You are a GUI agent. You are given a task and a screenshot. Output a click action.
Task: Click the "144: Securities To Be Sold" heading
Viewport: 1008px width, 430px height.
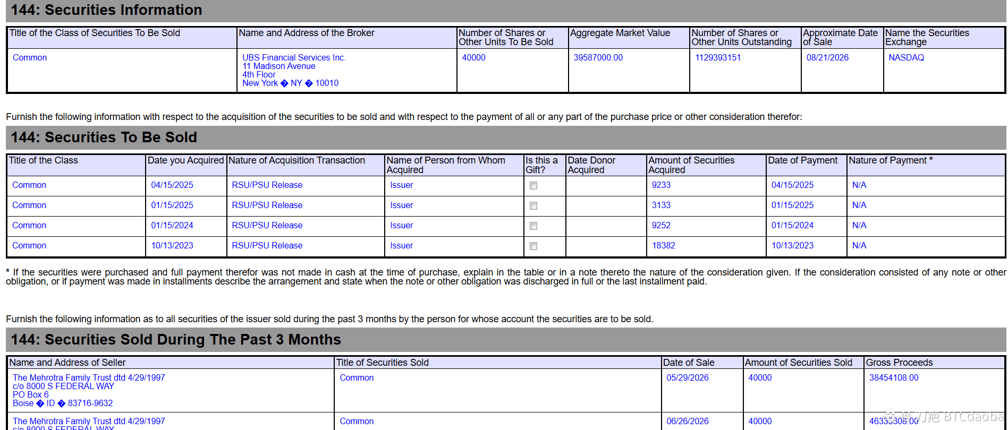click(104, 137)
